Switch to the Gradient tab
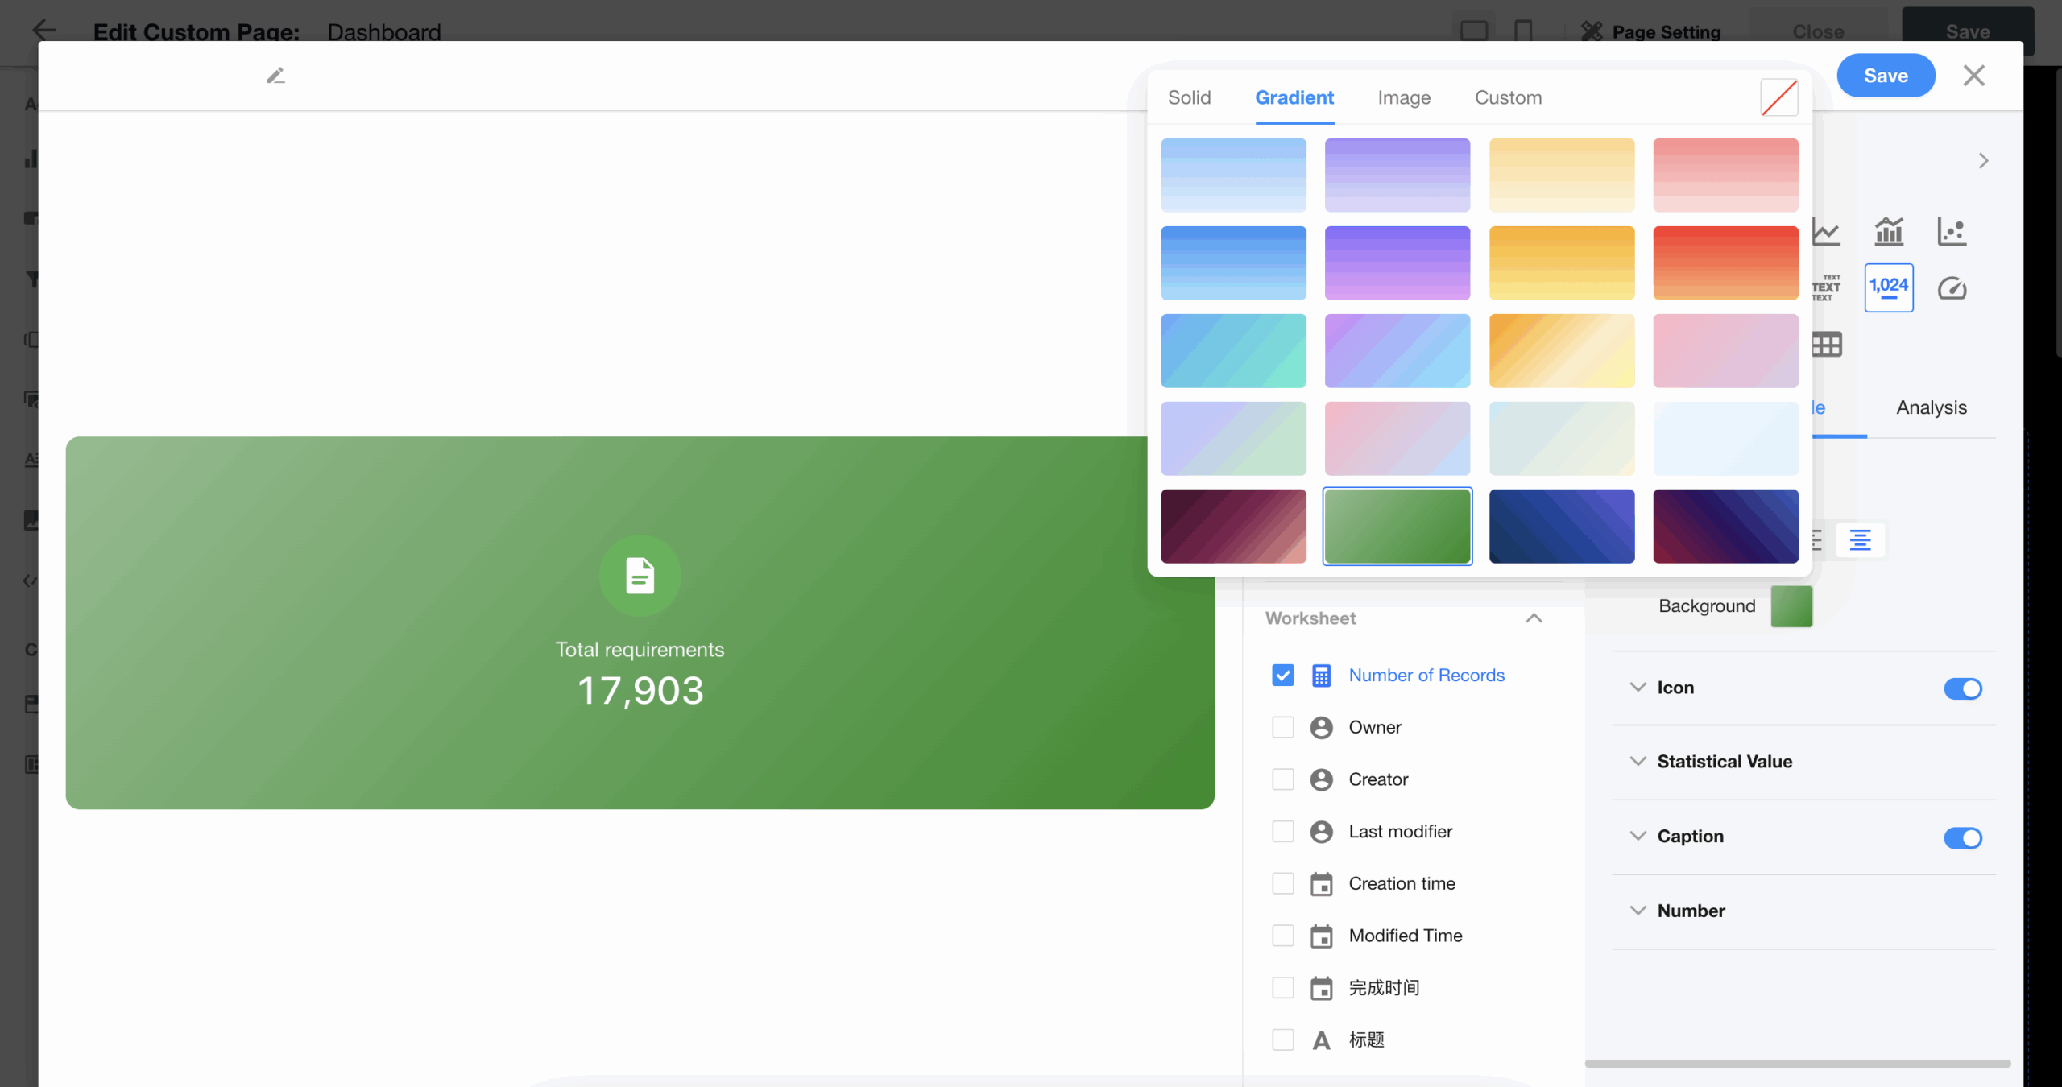This screenshot has height=1087, width=2062. [1294, 97]
